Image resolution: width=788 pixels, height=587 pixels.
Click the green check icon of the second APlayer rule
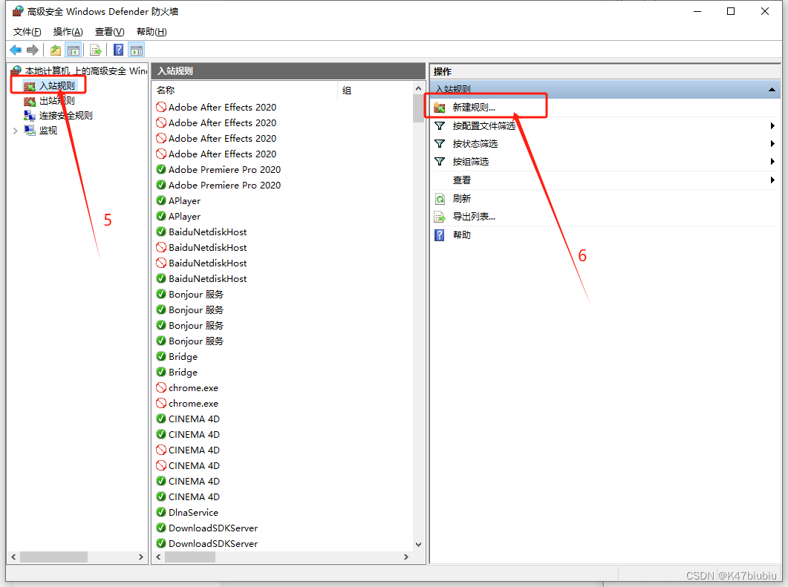pos(161,216)
